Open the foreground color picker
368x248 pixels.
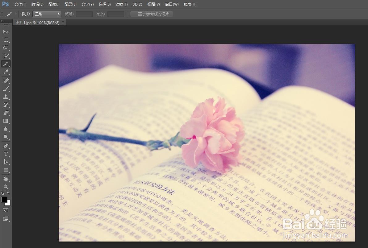point(4,200)
